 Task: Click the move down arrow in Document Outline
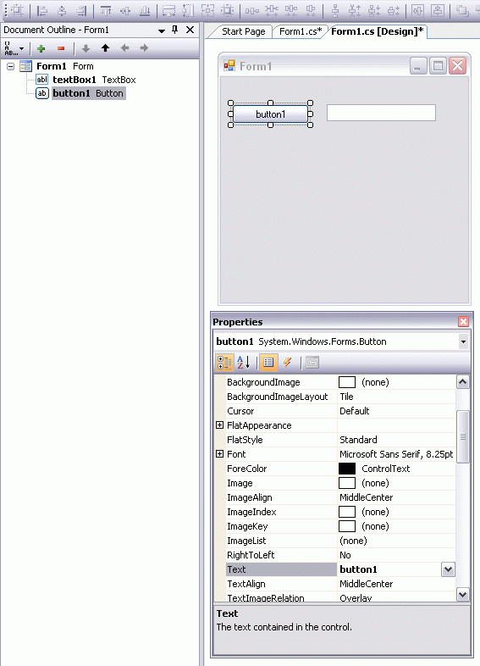point(86,48)
